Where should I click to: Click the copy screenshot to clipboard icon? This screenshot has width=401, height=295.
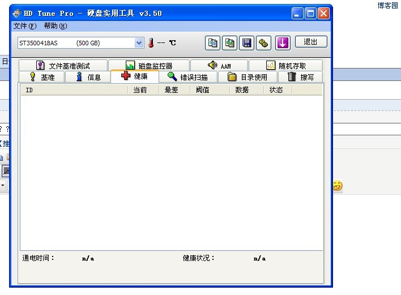229,43
